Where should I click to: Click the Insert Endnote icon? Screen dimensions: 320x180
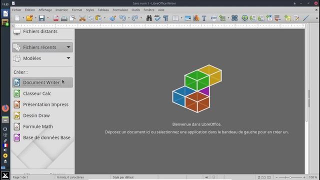(x=261, y=18)
